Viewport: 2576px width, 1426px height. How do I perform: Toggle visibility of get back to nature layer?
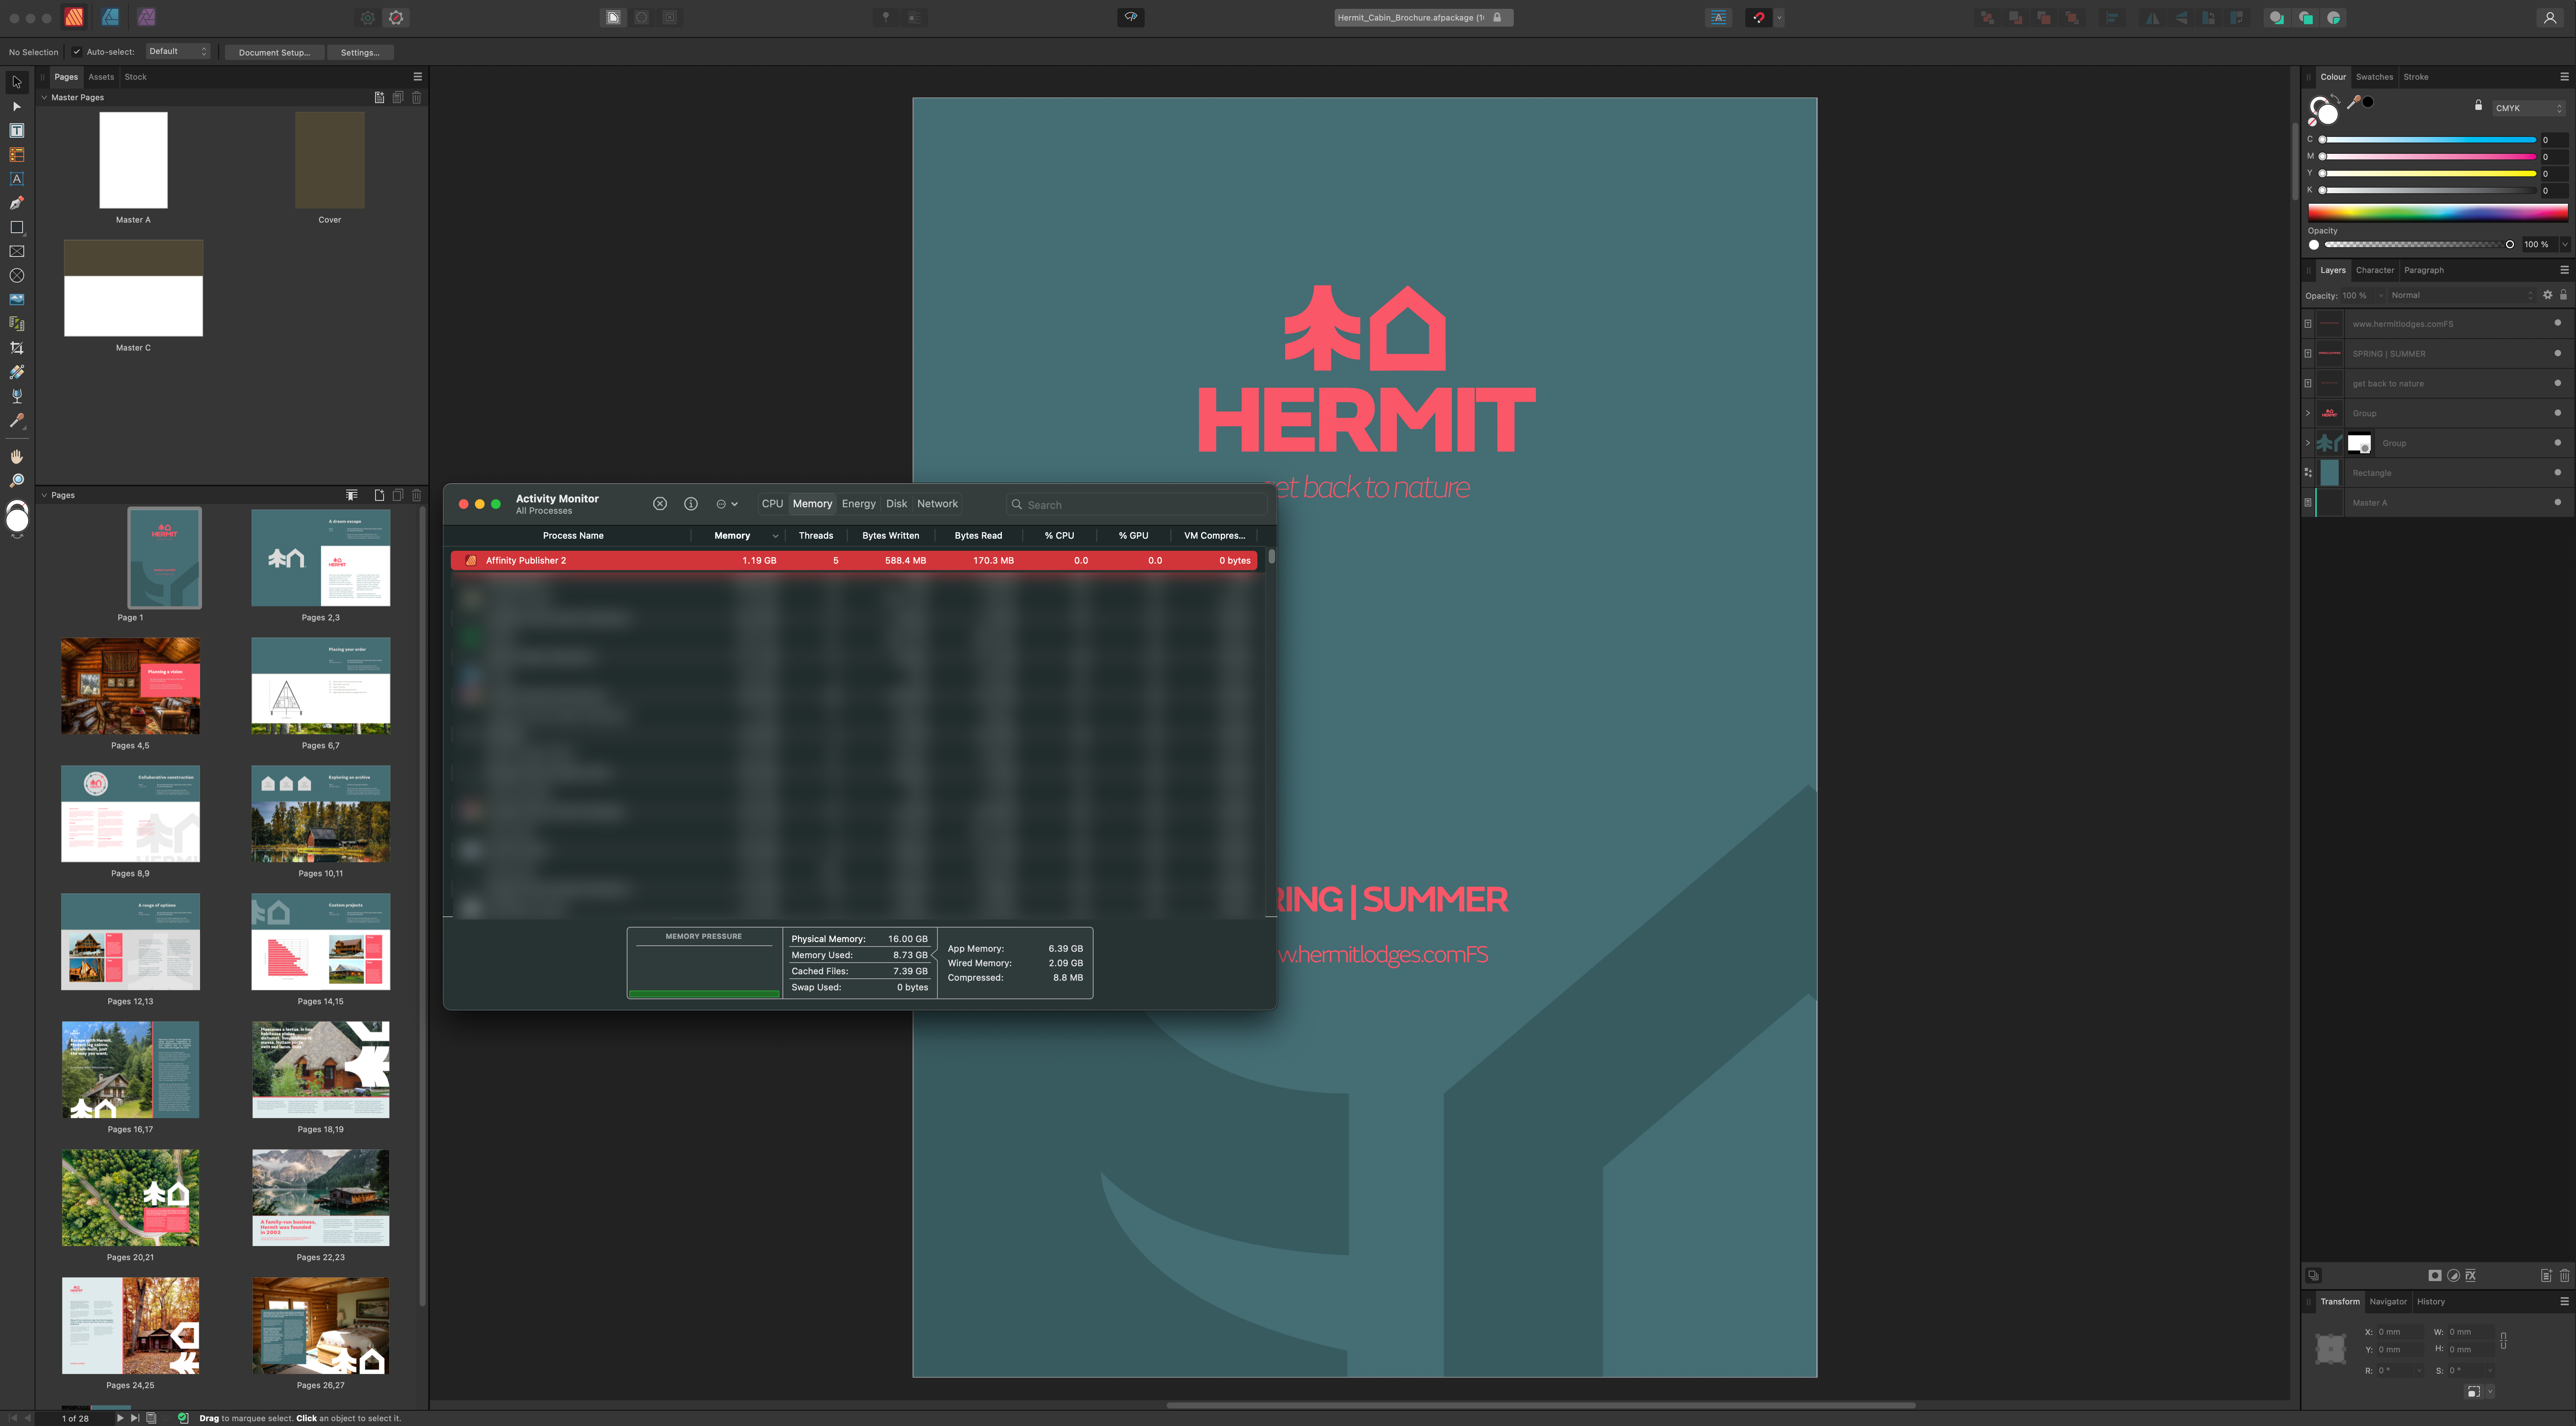2557,383
